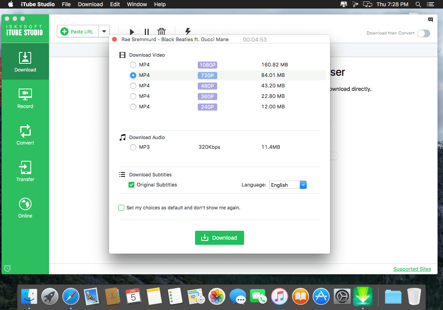Viewport: 443px width, 310px height.
Task: Click the Paste URL button
Action: pyautogui.click(x=78, y=31)
